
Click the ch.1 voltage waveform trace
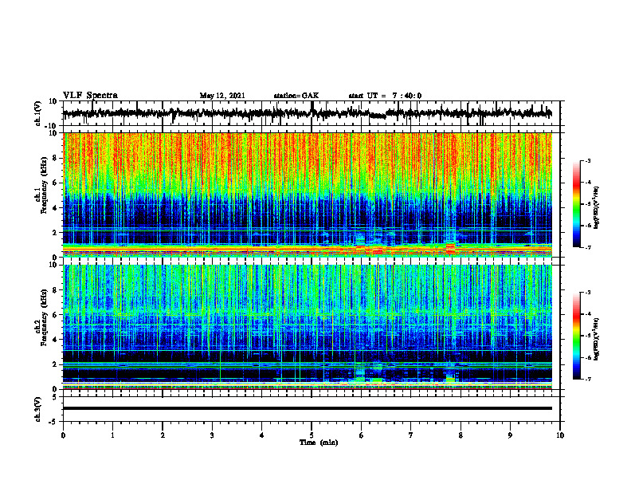click(x=307, y=113)
